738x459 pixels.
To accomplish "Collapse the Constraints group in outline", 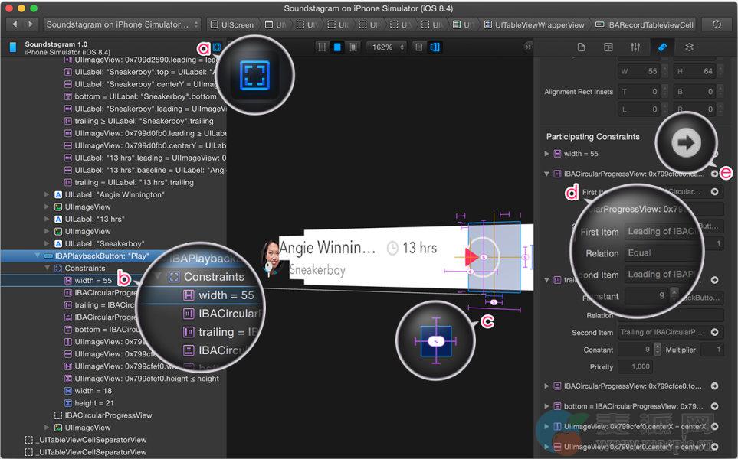I will coord(47,269).
